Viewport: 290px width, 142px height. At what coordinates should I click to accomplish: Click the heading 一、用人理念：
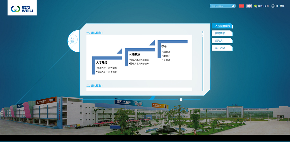click(95, 33)
